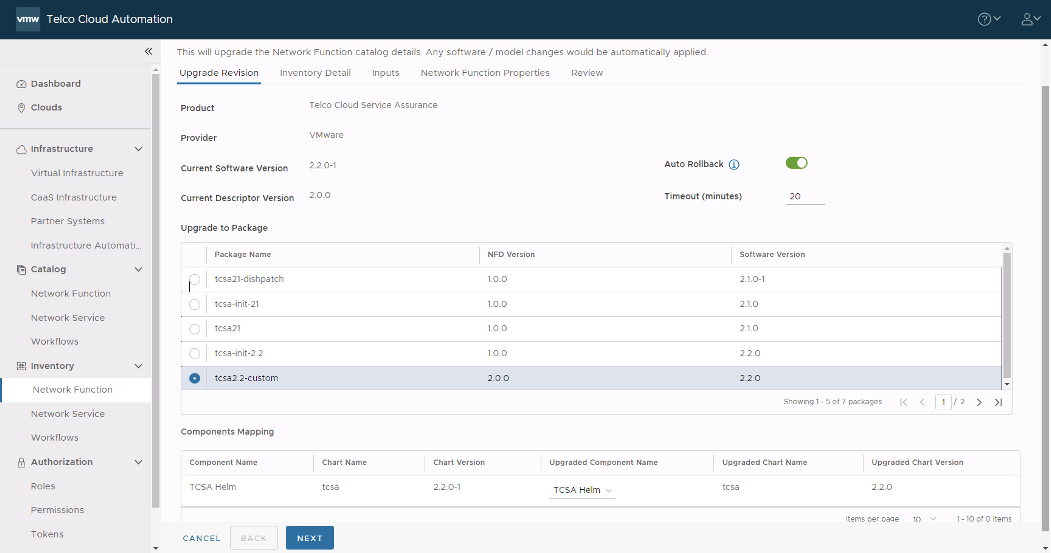Image resolution: width=1051 pixels, height=553 pixels.
Task: Select the tcsa-init-21 radio button
Action: click(x=194, y=304)
